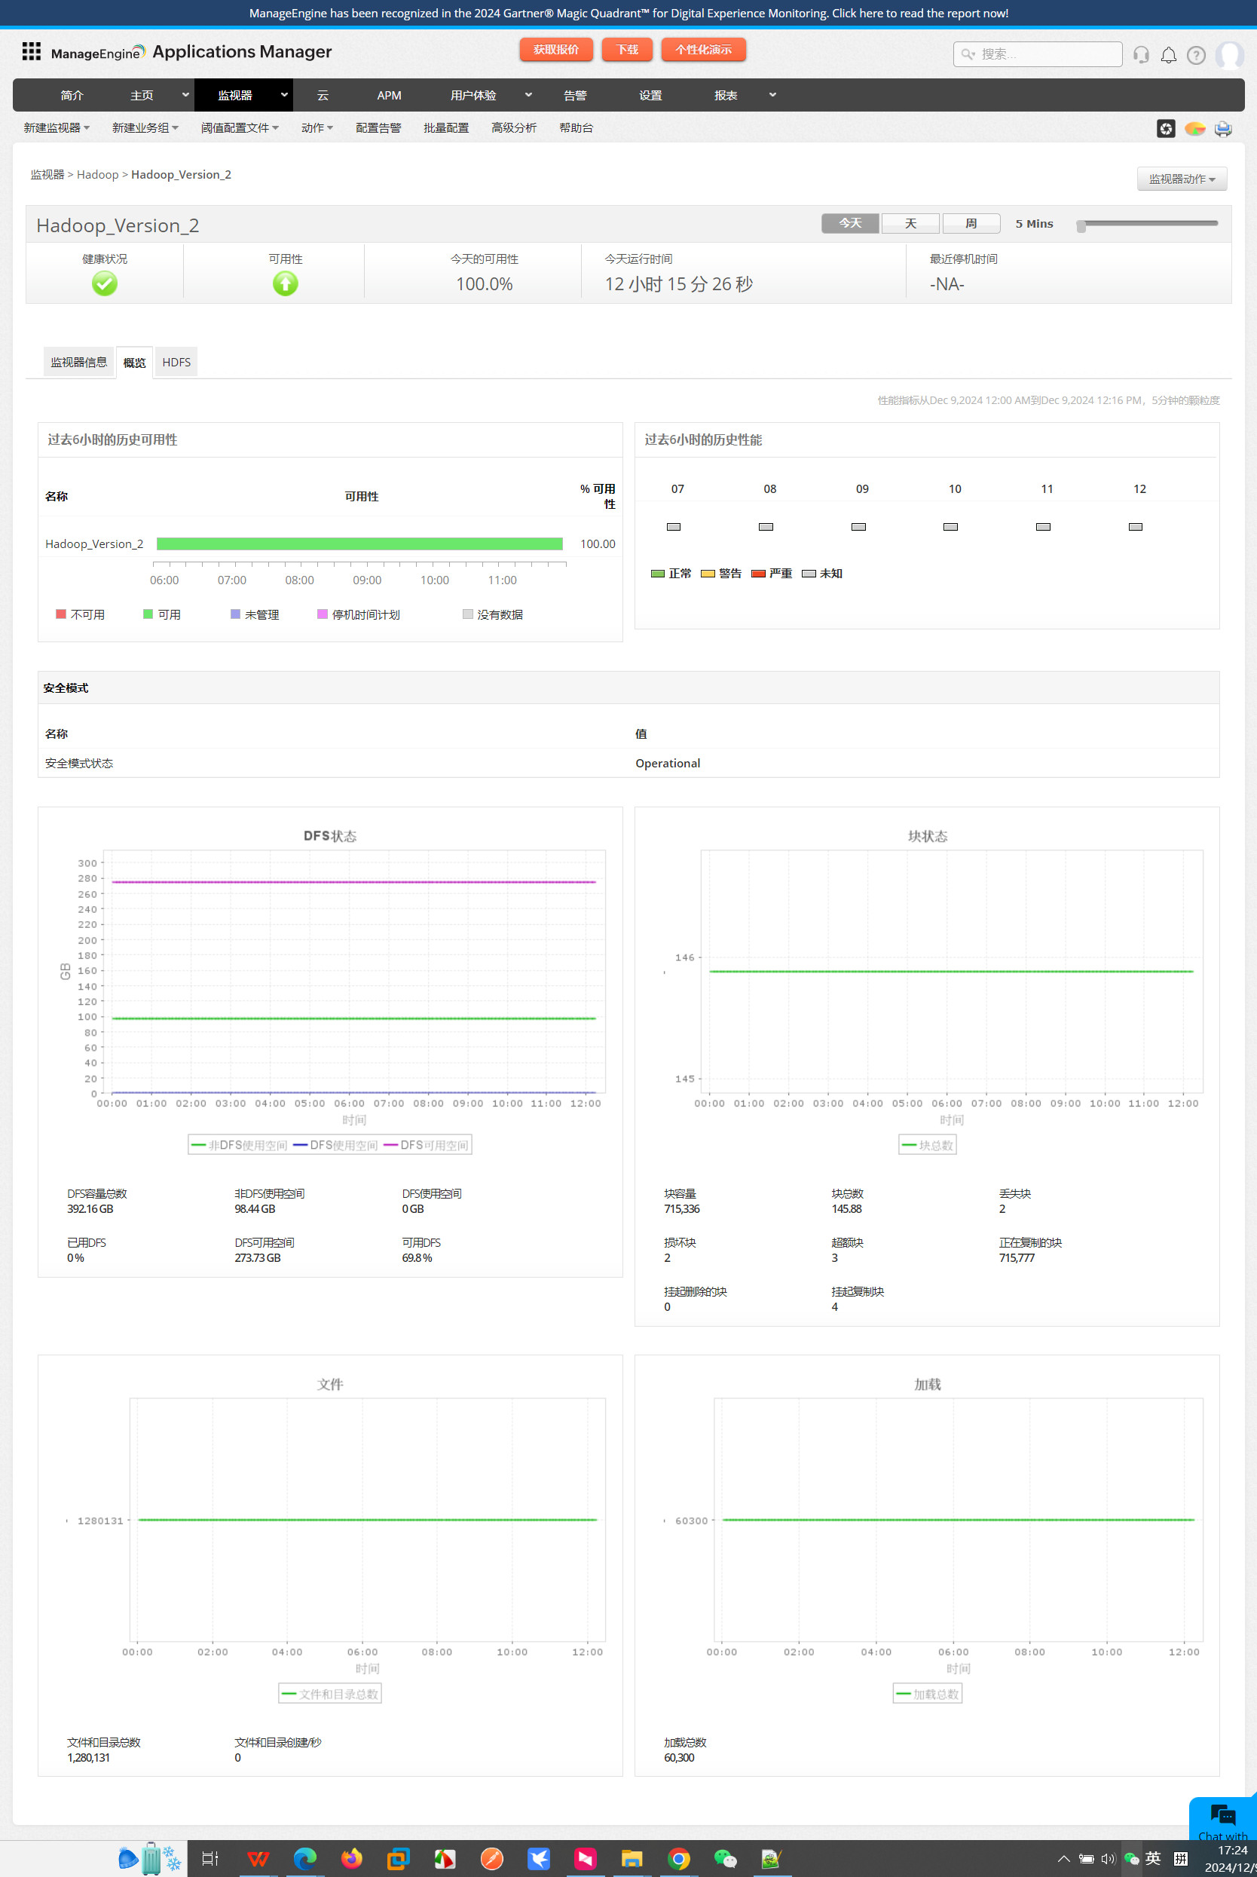Open the apps grid icon beside ManageEngine logo
Screen dimensions: 1257x1877
pos(31,51)
